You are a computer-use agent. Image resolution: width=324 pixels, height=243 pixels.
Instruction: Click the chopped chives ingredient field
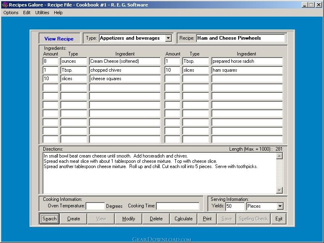point(125,70)
